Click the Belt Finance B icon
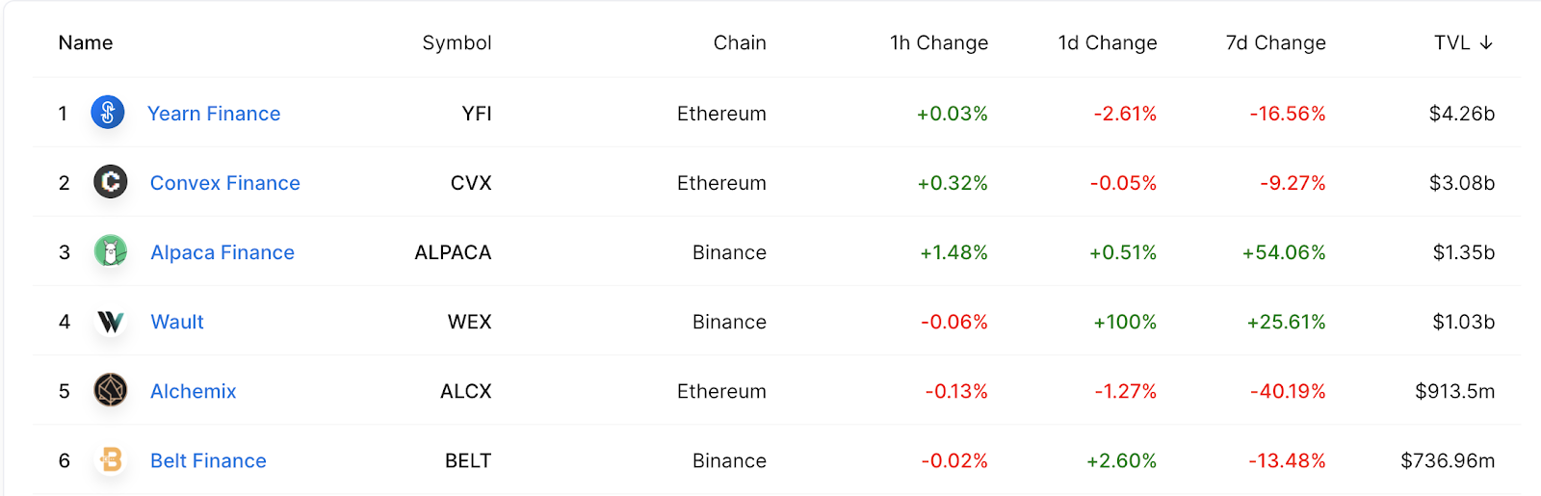This screenshot has height=496, width=1541. click(111, 459)
